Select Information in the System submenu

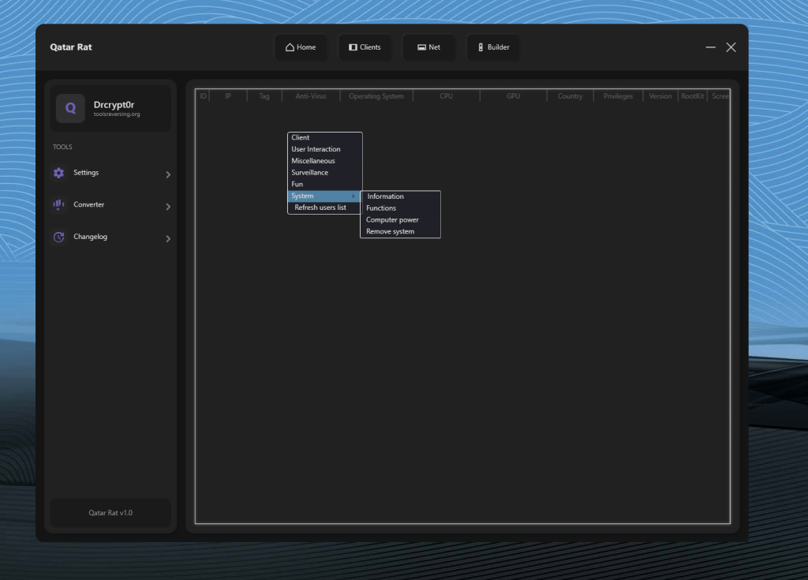[385, 196]
